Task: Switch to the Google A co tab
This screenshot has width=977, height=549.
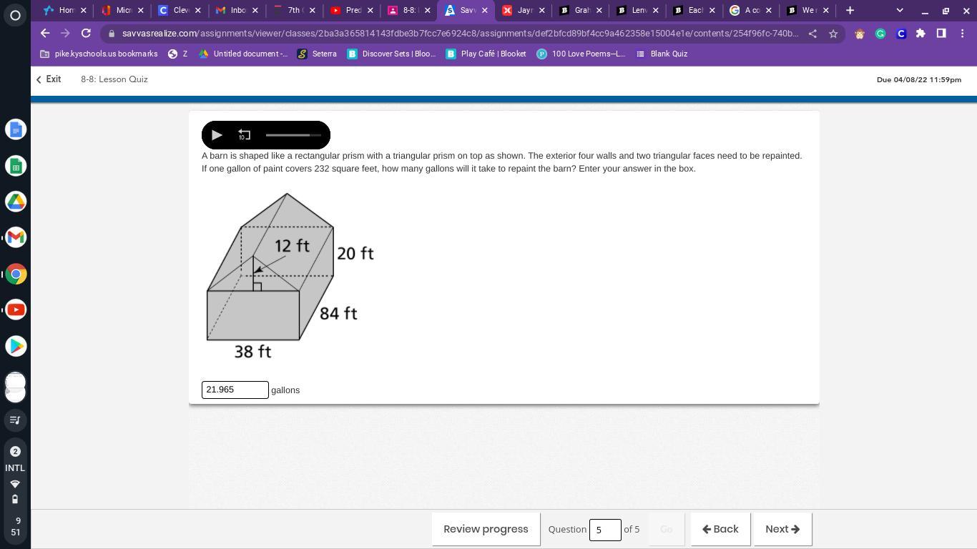Action: (747, 10)
